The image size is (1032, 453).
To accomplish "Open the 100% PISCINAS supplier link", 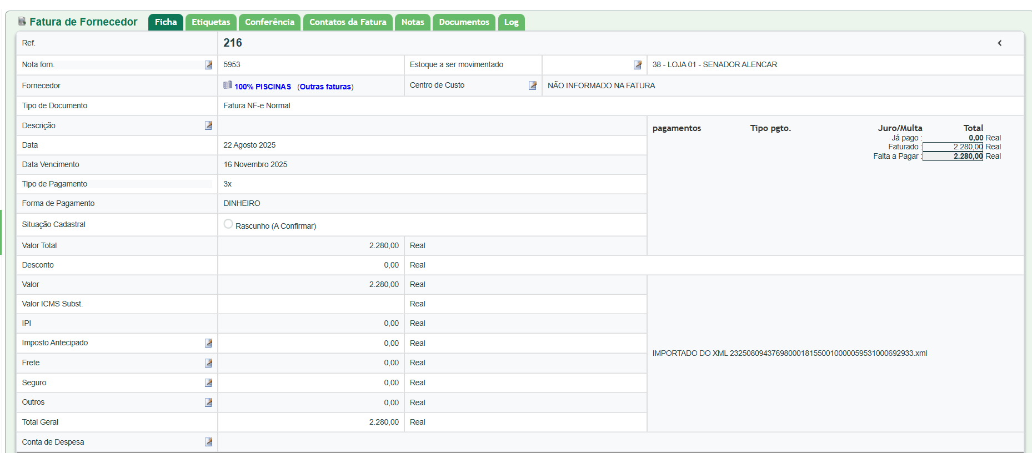I will tap(263, 87).
